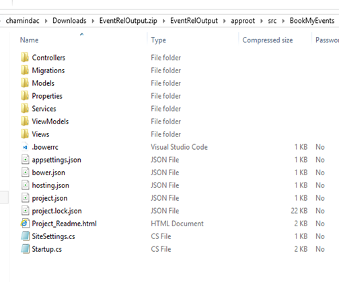Click the Visual Studio Code type cell
Viewport: 339px width, 282px height.
[179, 147]
